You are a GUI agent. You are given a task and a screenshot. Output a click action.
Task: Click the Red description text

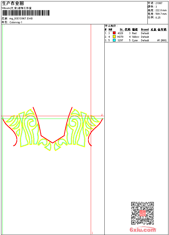pos(134,33)
